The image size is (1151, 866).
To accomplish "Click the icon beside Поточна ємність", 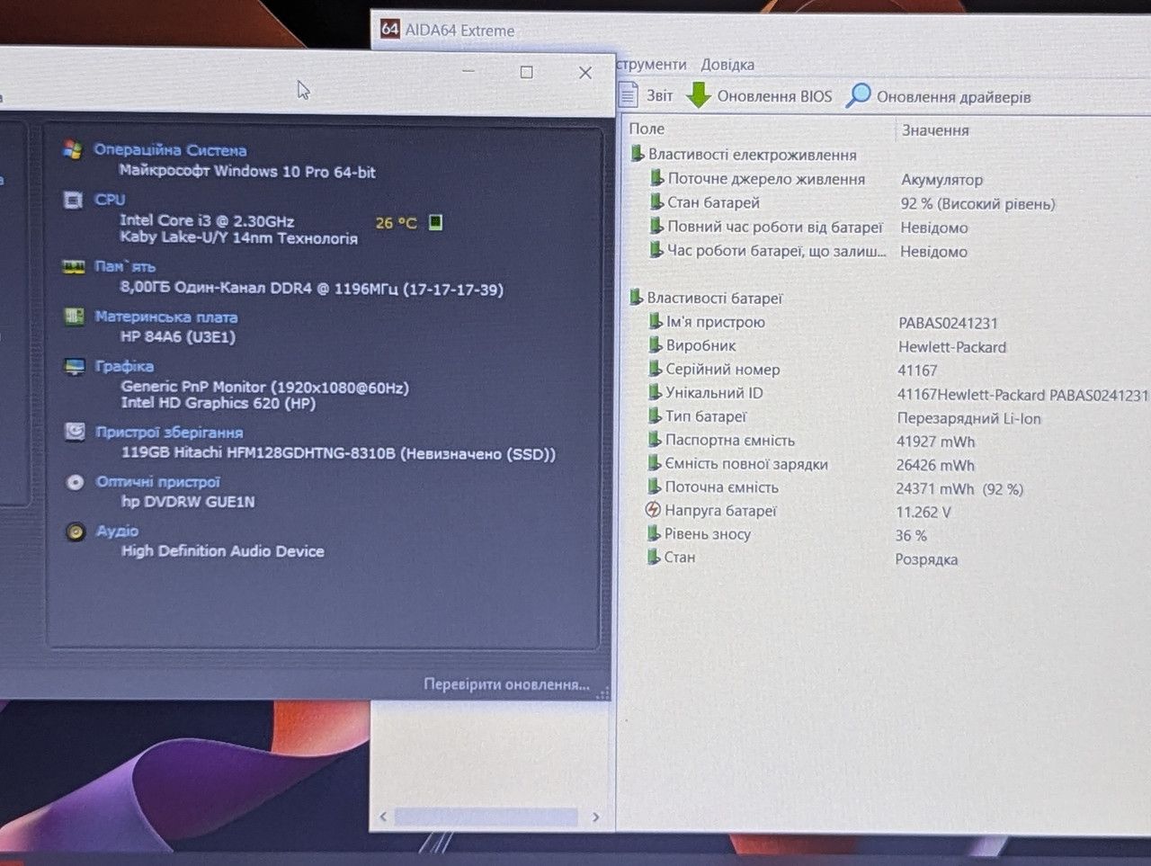I will tap(655, 487).
